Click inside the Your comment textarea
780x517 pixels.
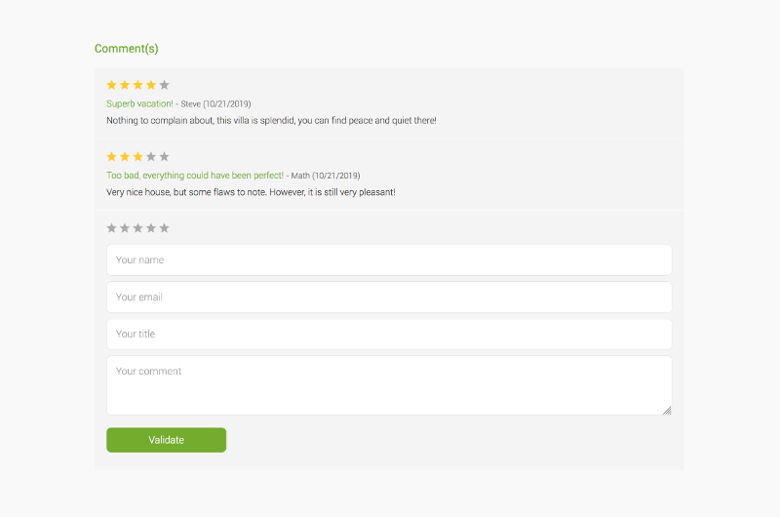(389, 385)
